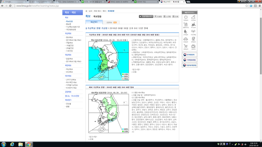Viewport: 262px width, 147px height.
Task: Click the browser back arrow
Action: (2, 6)
